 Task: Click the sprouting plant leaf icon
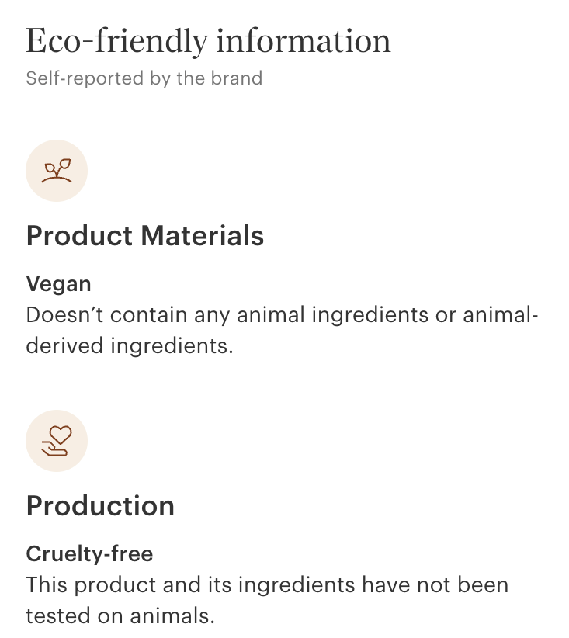coord(57,171)
